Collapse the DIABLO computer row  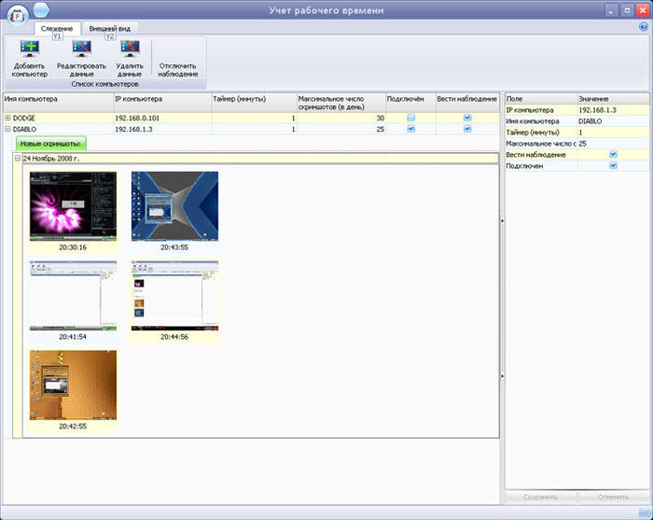[x=7, y=129]
